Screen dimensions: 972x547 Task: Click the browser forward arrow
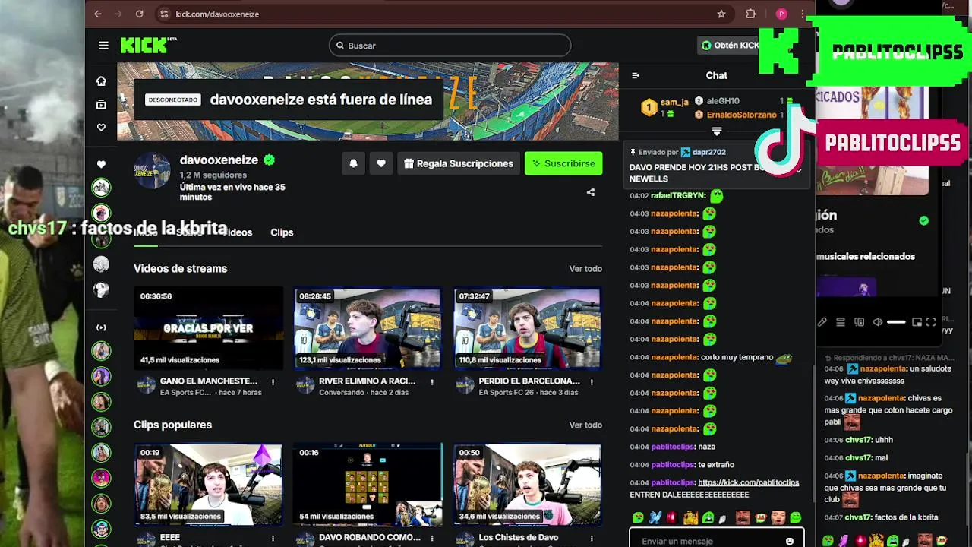click(x=118, y=14)
